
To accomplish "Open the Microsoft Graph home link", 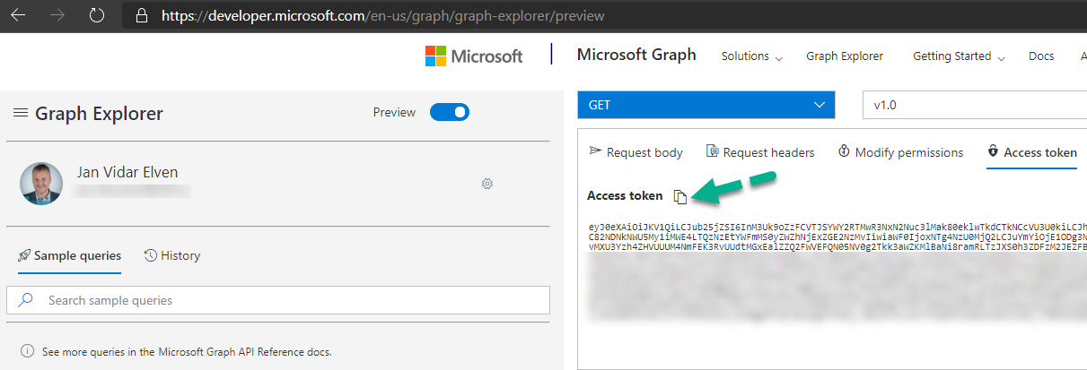I will point(636,55).
